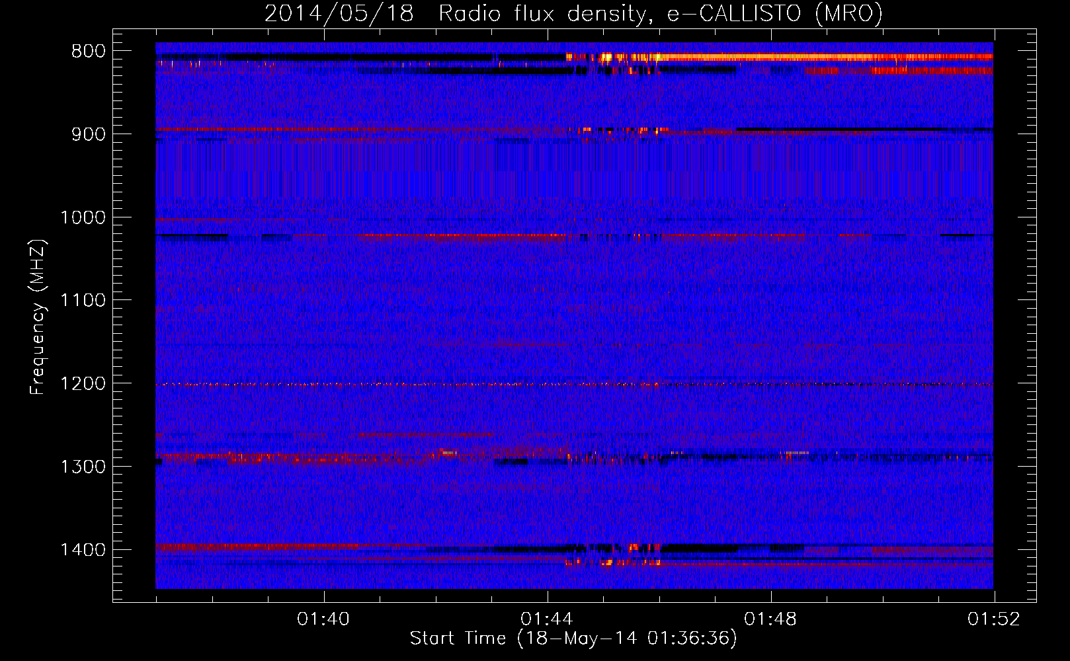Click the '01:40' time tick label

click(323, 619)
